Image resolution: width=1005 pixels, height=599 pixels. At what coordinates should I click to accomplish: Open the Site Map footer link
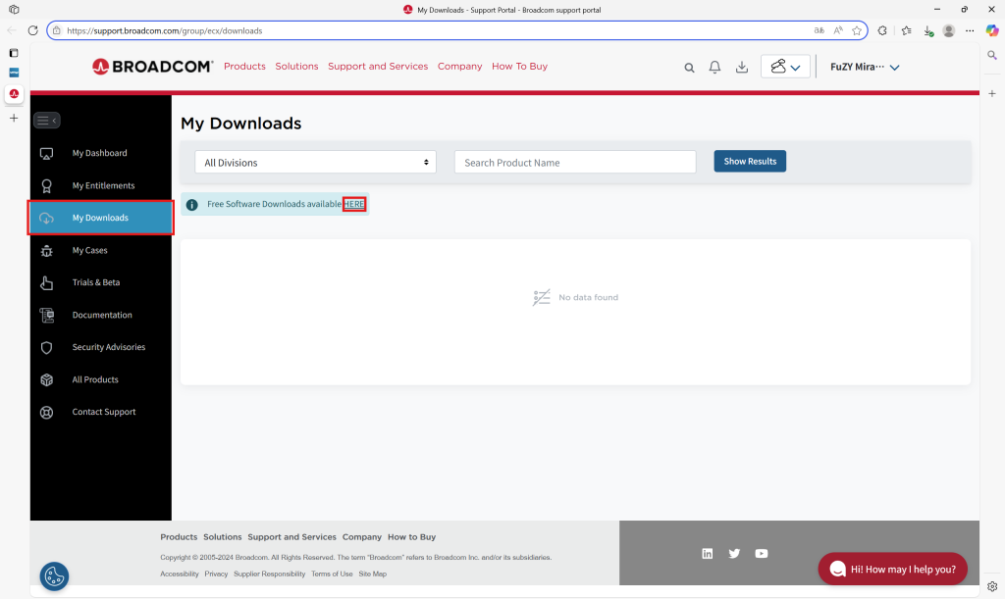pos(372,574)
